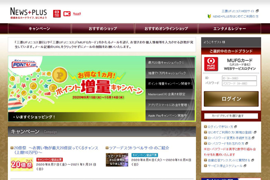The width and height of the screenshot is (270, 180).
Task: Click the bullet icon beside ツアーデスク title
Action: (107, 147)
